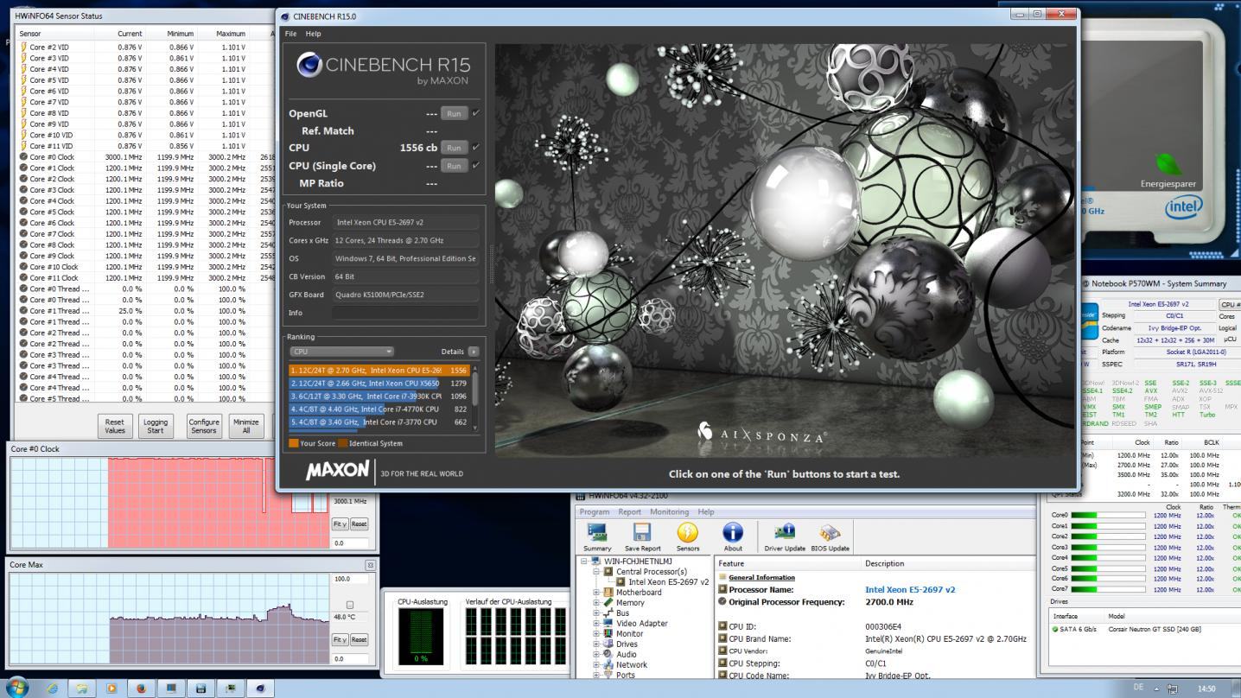
Task: Open Windows Explorer folder icon on taskbar
Action: click(82, 688)
